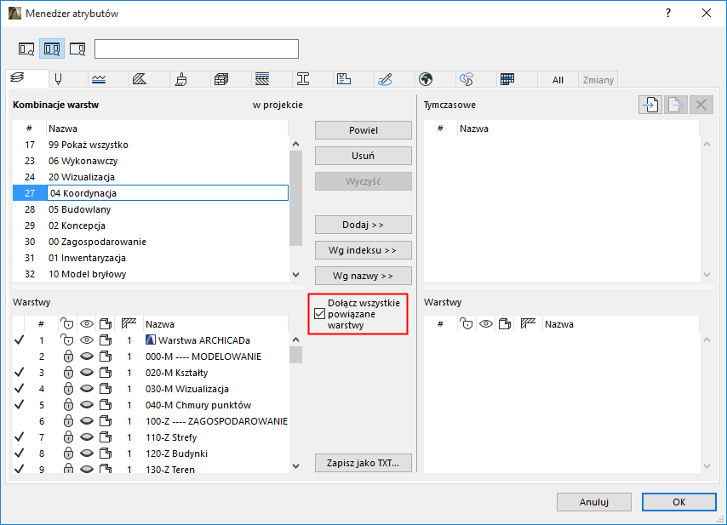727x525 pixels.
Task: Click the search text field
Action: pyautogui.click(x=197, y=49)
